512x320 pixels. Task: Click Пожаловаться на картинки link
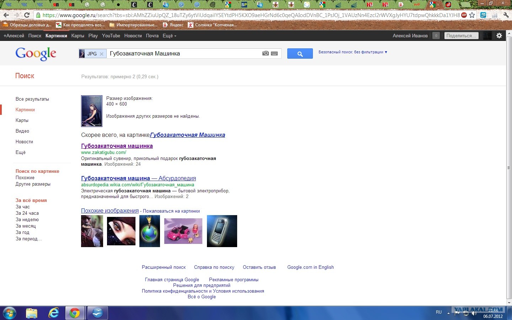click(171, 211)
